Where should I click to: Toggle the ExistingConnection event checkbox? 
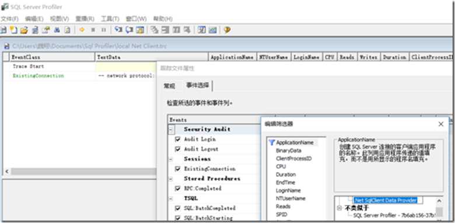tap(178, 169)
